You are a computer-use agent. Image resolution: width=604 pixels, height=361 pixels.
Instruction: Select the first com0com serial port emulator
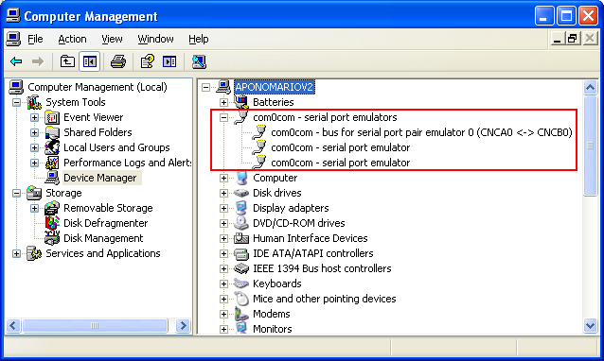tap(341, 147)
